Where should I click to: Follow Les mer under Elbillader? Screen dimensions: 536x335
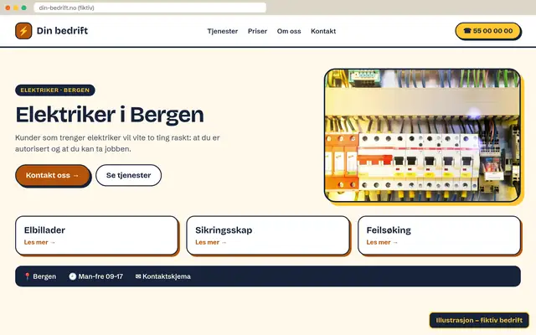(39, 242)
